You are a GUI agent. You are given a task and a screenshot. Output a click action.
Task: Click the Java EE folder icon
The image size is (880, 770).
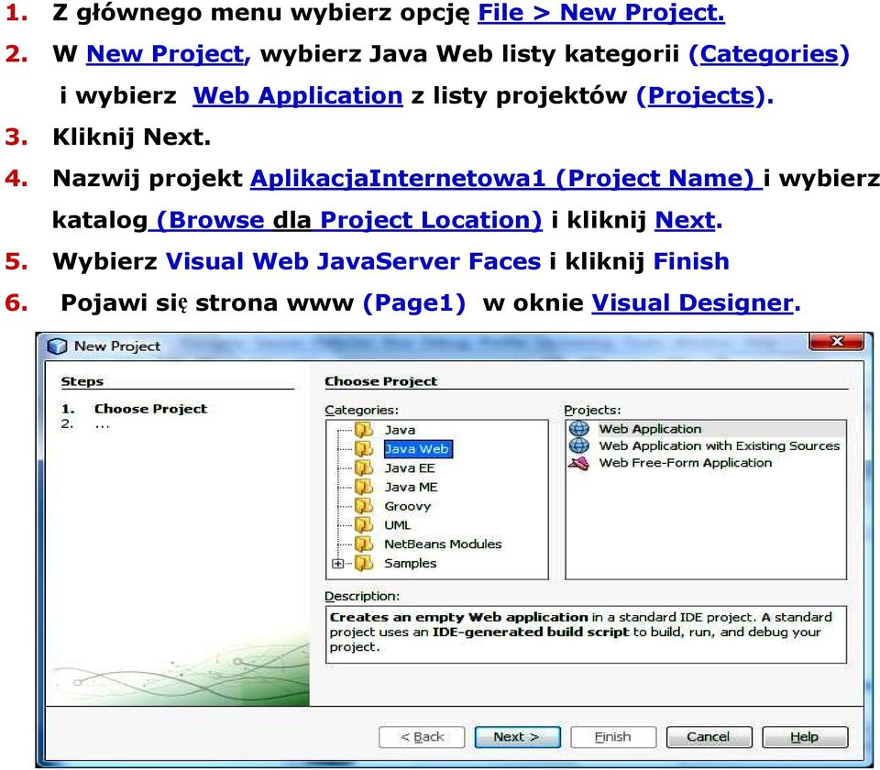click(364, 468)
